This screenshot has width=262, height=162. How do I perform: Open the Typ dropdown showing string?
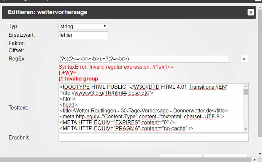[x=83, y=27]
